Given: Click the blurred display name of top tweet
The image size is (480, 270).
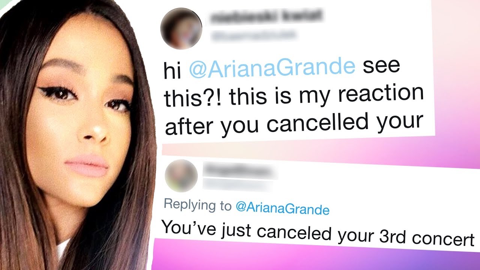Looking at the screenshot, I should tap(267, 16).
